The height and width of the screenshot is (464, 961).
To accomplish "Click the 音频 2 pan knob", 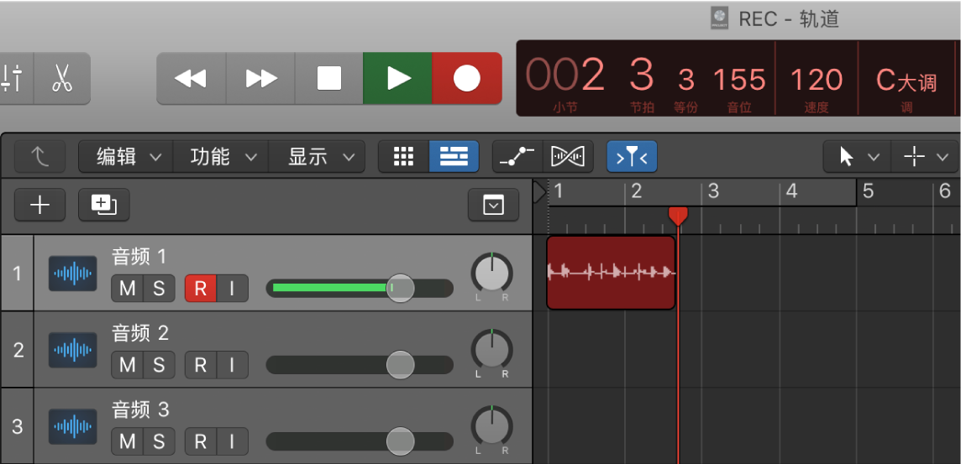I will pyautogui.click(x=491, y=350).
